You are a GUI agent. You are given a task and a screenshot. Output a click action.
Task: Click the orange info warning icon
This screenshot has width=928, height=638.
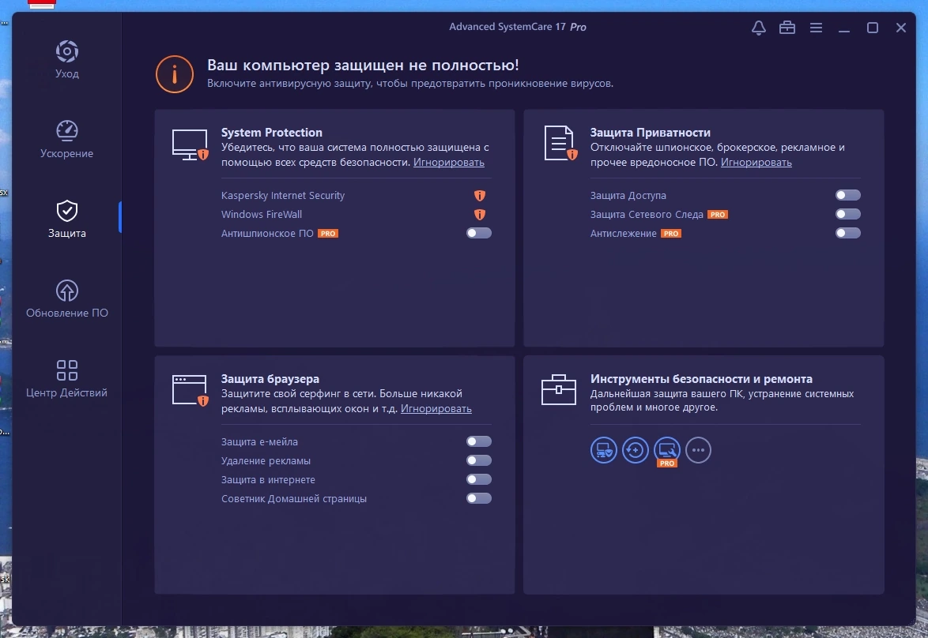(175, 74)
